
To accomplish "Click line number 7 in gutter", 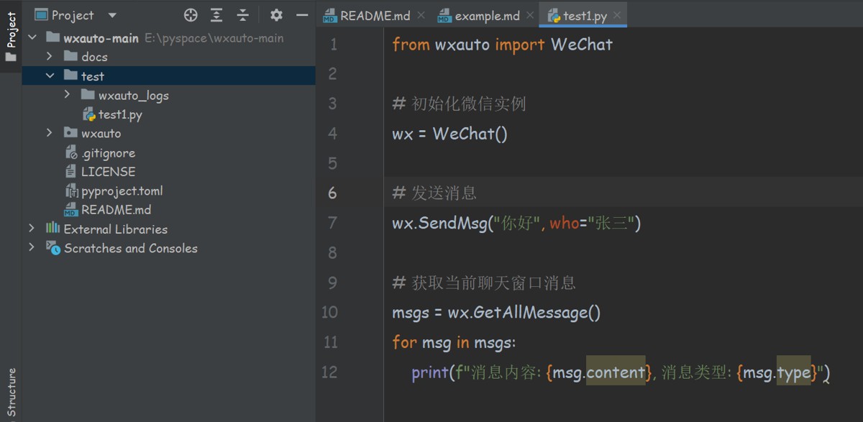I will pos(332,223).
